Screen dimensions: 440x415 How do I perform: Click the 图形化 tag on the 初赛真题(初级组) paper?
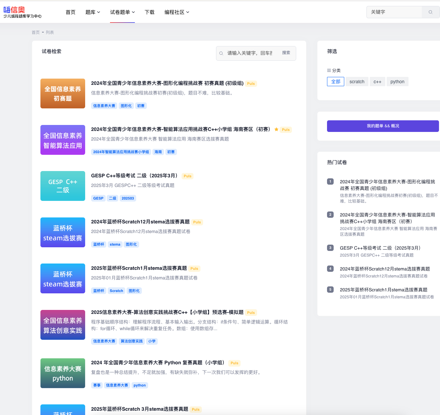click(126, 106)
